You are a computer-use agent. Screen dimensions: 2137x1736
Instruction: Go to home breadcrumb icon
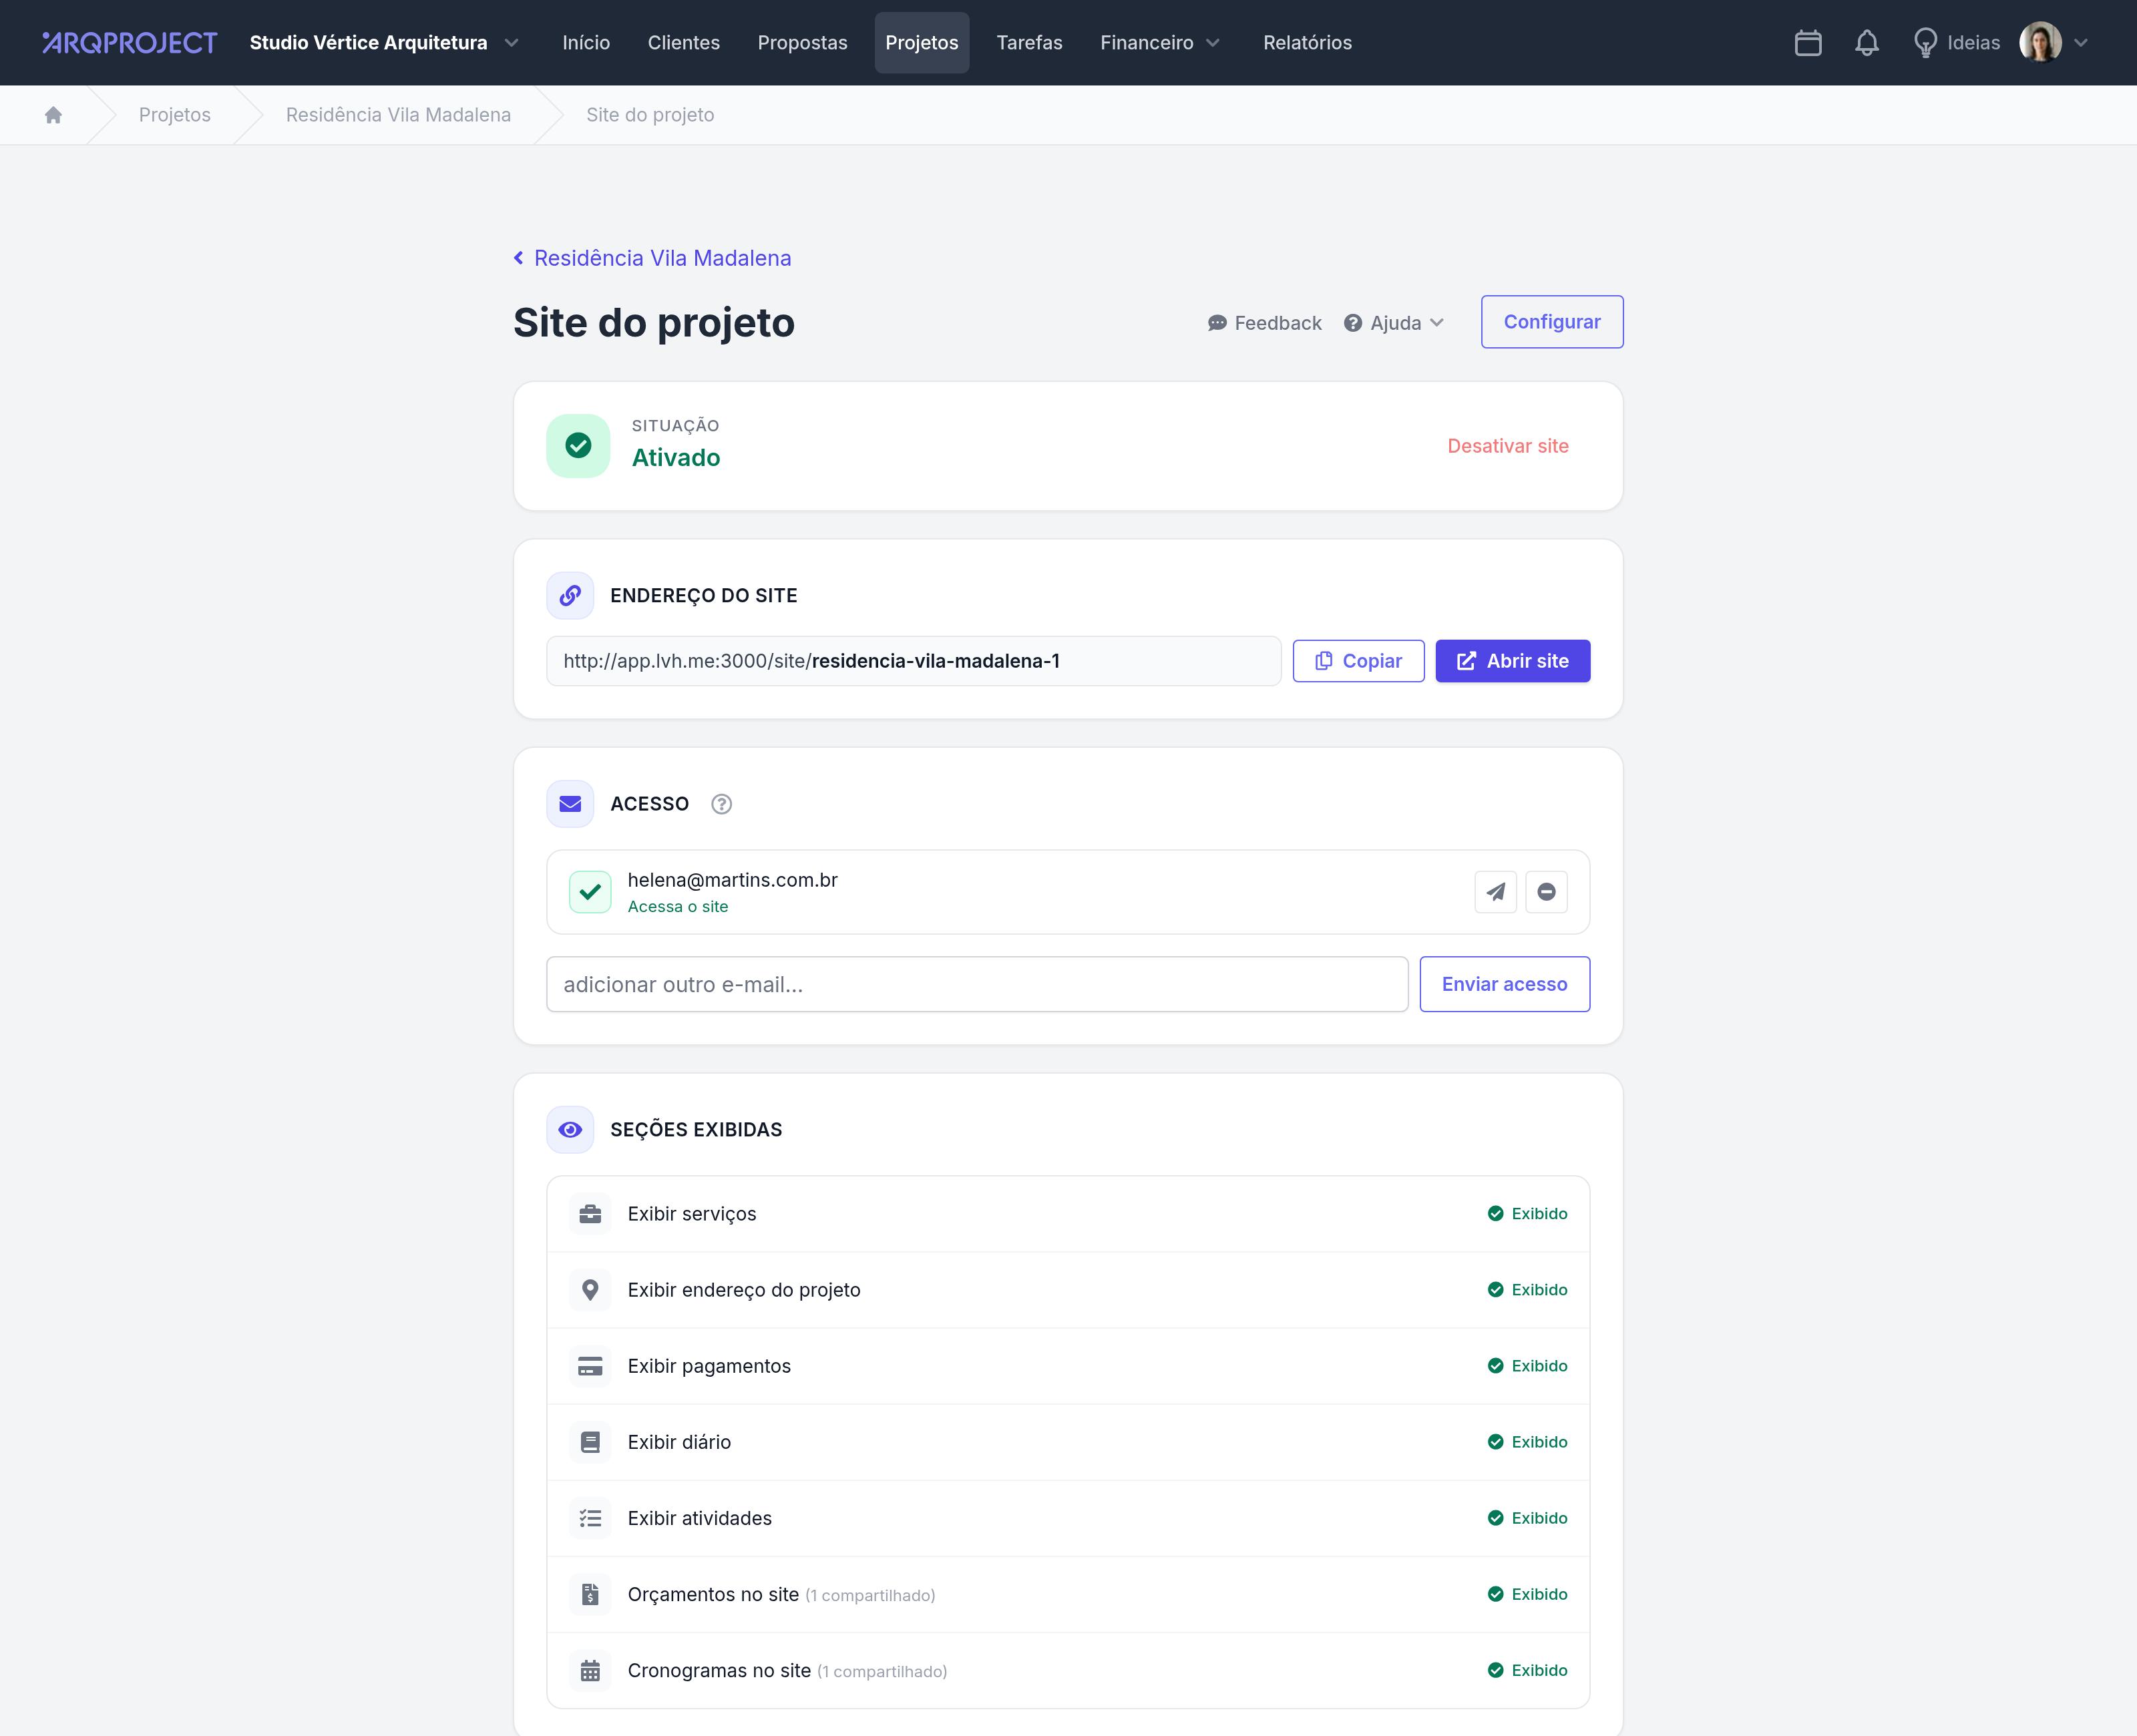tap(54, 115)
